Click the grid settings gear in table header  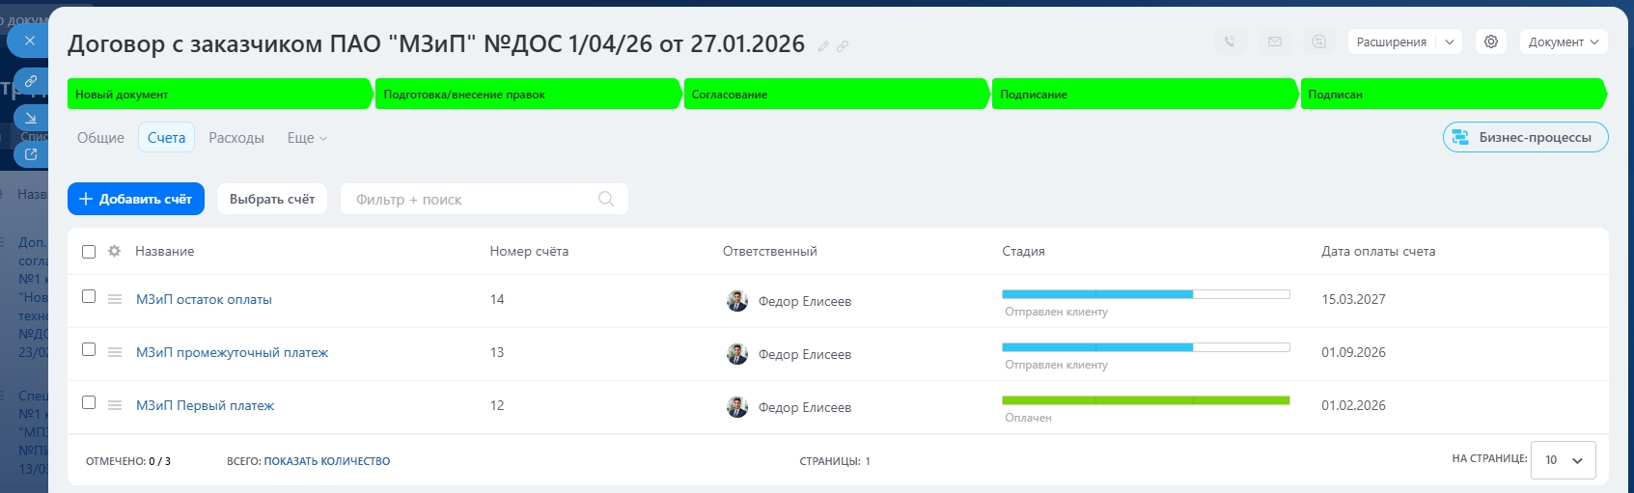(x=115, y=251)
